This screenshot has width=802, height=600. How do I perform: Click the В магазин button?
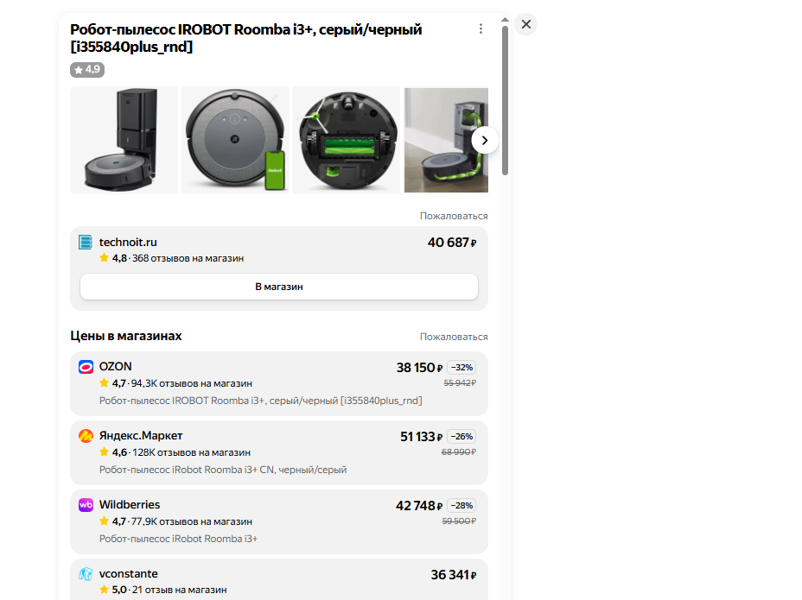(x=279, y=287)
